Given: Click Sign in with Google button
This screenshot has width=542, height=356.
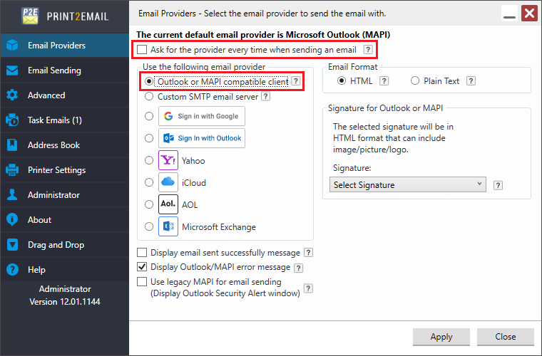Looking at the screenshot, I should tap(202, 116).
